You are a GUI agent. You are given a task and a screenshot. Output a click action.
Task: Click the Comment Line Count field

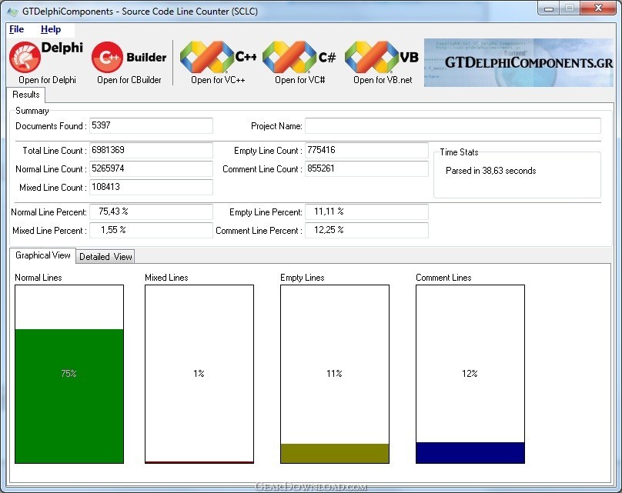(366, 169)
